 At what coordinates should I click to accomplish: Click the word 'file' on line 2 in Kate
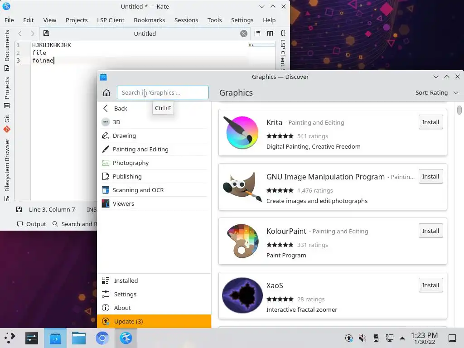39,53
